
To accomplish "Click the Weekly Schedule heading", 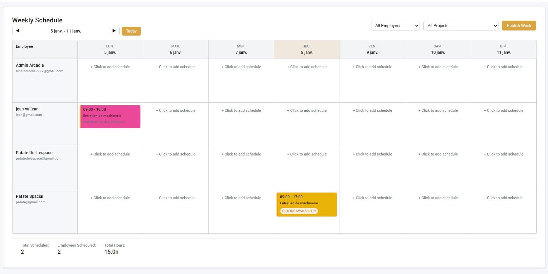I will tap(37, 20).
